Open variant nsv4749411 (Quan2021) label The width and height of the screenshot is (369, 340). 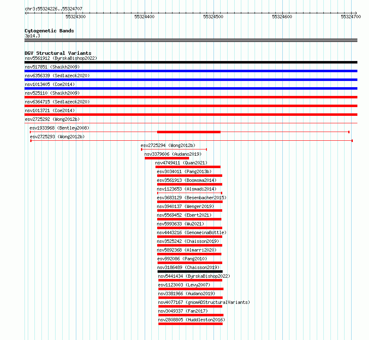tap(181, 163)
